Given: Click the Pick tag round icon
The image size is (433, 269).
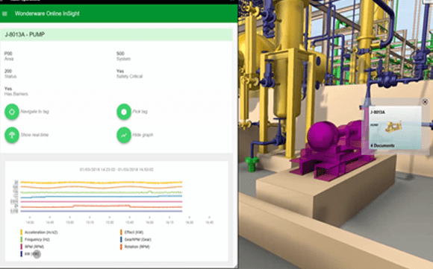Looking at the screenshot, I should (124, 112).
